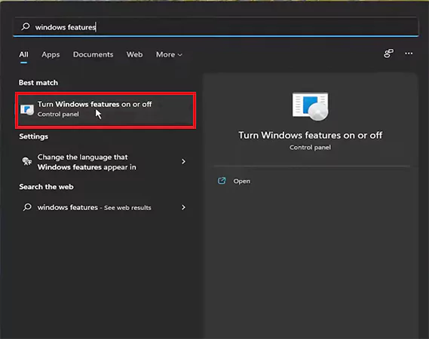Expand chevron next to Change the language result

click(x=183, y=161)
